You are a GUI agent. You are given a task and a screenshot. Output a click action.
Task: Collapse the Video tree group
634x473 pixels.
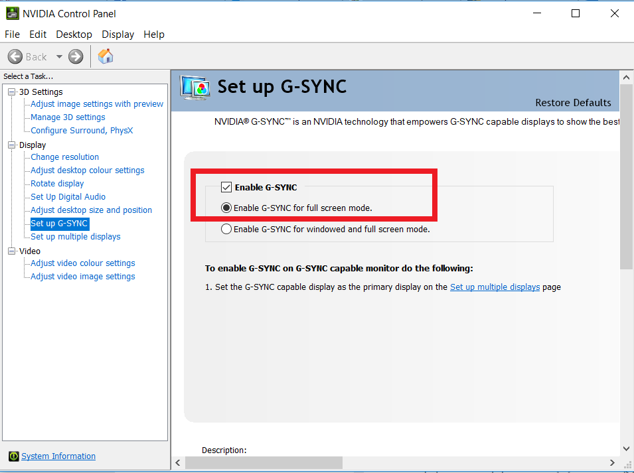click(12, 251)
